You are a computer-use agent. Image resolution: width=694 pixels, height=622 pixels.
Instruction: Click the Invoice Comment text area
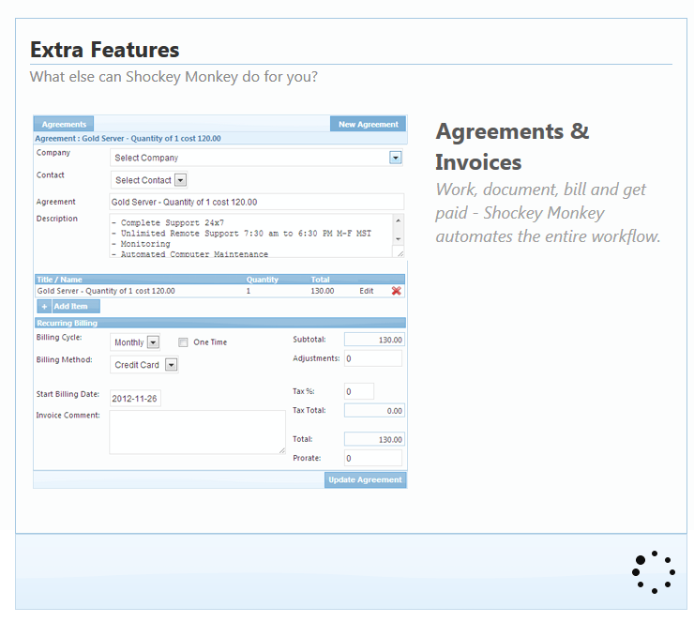197,432
